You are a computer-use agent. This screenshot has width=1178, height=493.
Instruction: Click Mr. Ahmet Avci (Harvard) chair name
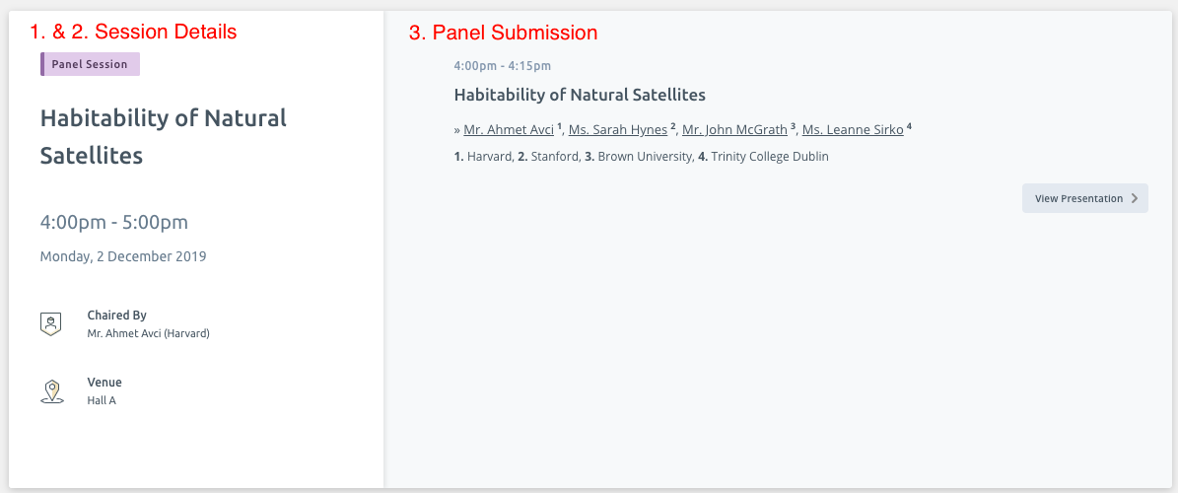point(149,333)
